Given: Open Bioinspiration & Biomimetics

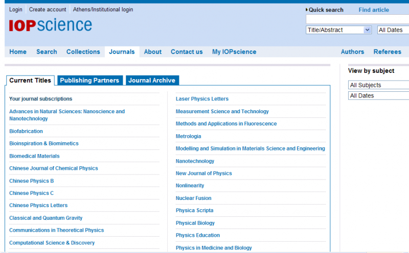Looking at the screenshot, I should pos(44,143).
